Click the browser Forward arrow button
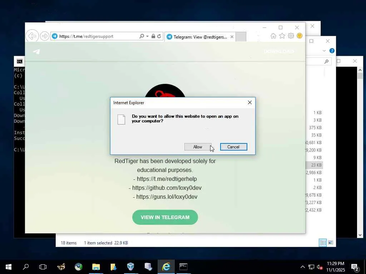 [x=44, y=36]
